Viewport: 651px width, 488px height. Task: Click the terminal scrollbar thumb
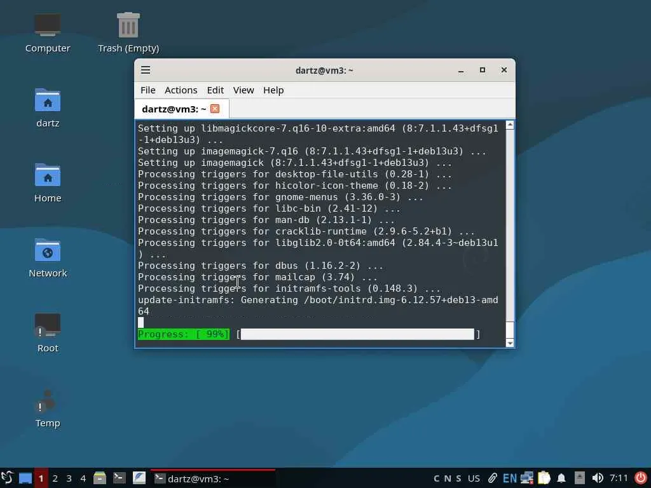pyautogui.click(x=510, y=330)
